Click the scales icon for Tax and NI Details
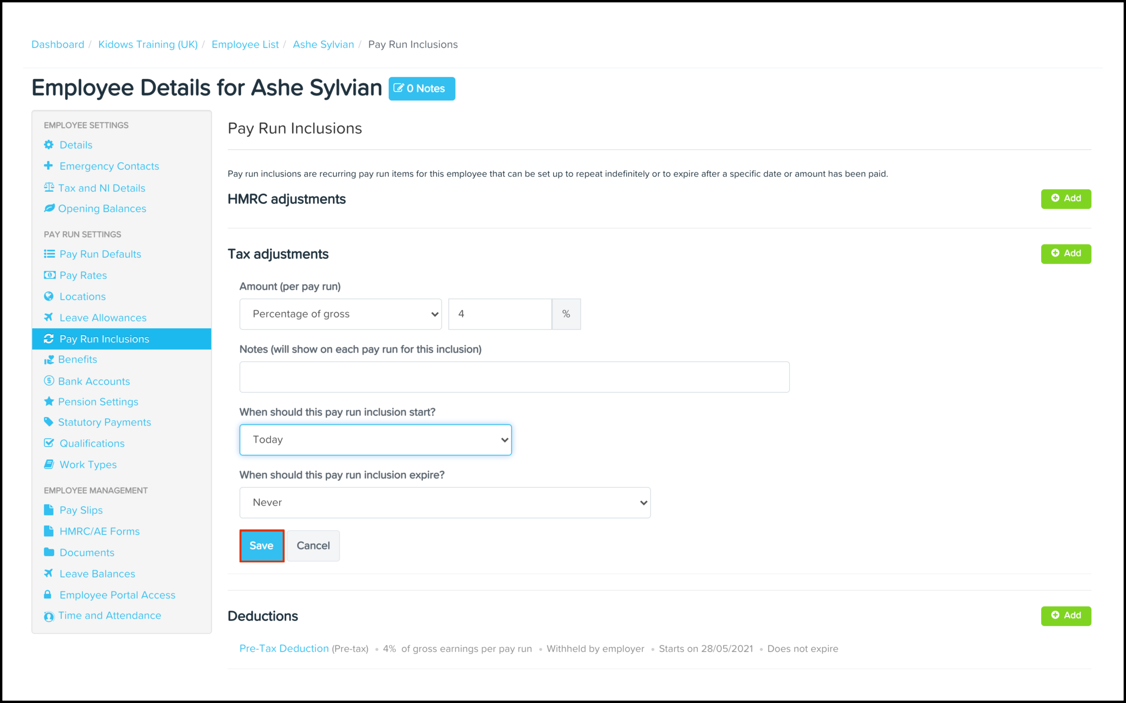This screenshot has height=703, width=1126. click(x=49, y=187)
